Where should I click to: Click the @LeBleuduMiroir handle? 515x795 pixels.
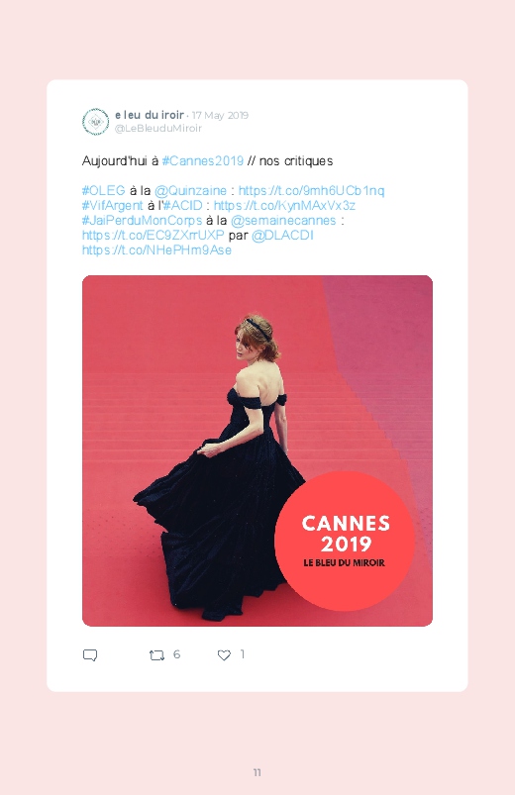point(158,129)
